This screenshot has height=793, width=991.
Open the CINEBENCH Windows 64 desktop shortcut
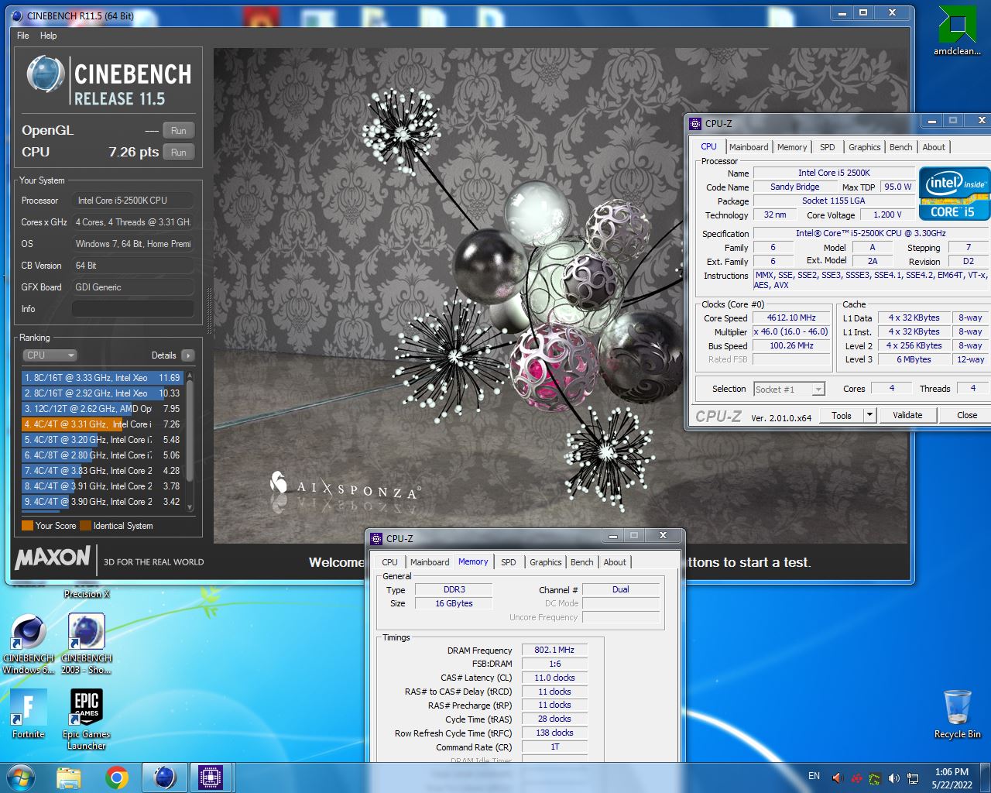(x=29, y=644)
